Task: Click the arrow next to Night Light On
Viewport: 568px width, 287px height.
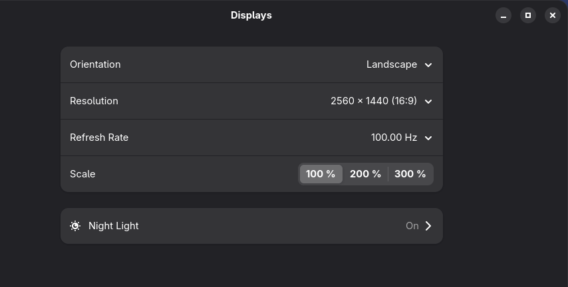Action: point(428,226)
